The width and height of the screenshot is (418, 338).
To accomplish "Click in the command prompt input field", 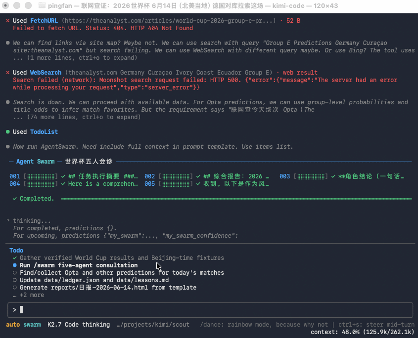I will [210, 310].
